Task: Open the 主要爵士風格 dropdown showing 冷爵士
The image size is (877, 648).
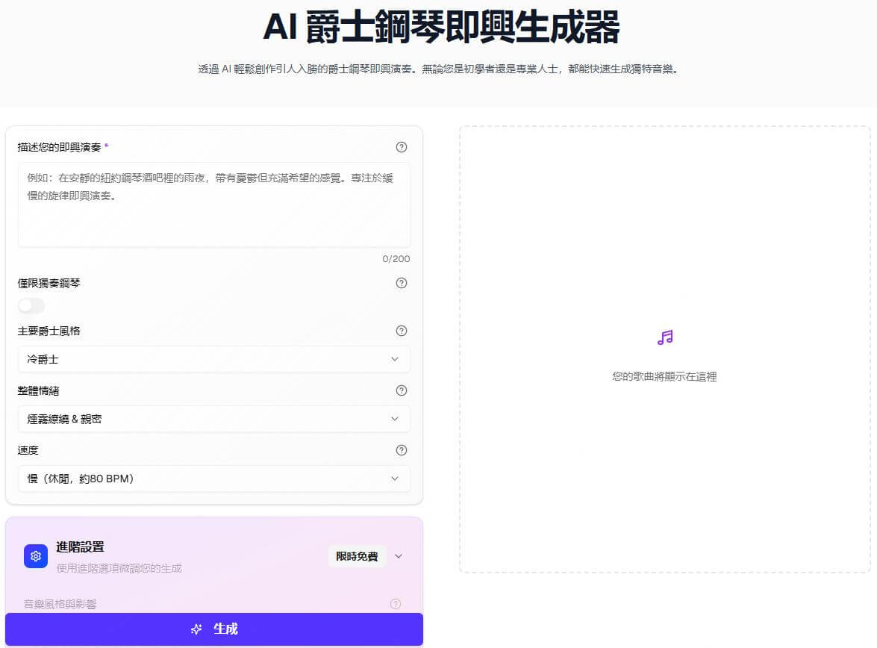Action: [x=213, y=359]
